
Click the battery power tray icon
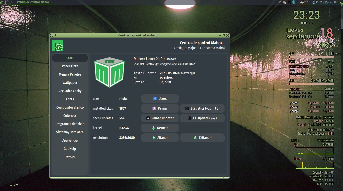tap(289, 2)
